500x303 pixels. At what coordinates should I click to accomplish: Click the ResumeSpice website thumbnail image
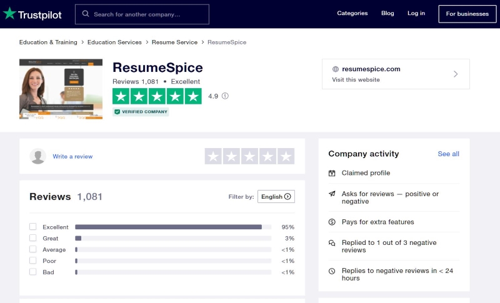pyautogui.click(x=61, y=89)
